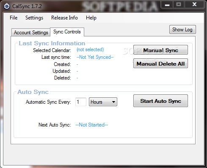
Task: Open the Settings menu
Action: pos(34,18)
